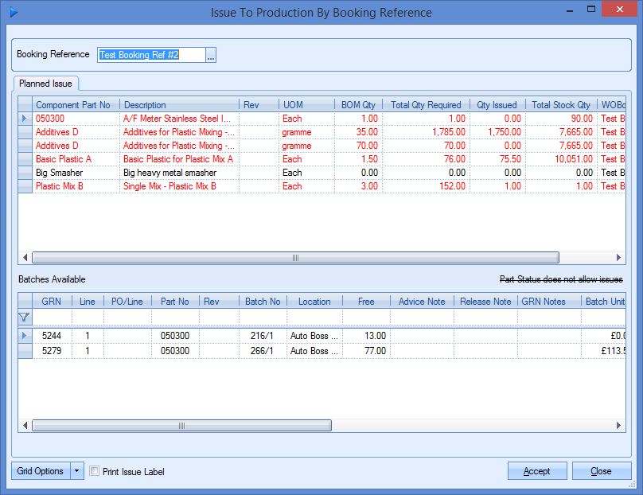
Task: Click row indicator arrow for part 050300
Action: tap(24, 119)
